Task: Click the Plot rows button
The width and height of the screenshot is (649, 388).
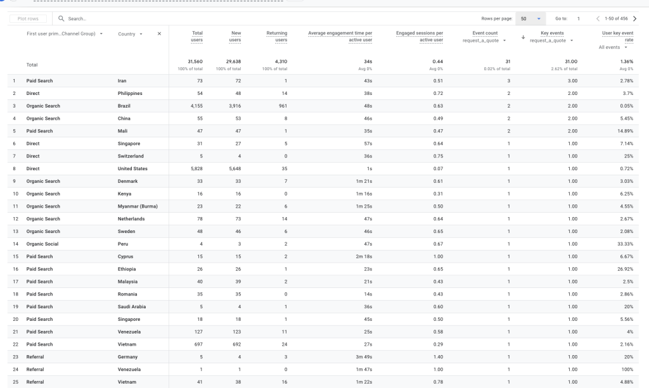Action: tap(27, 19)
